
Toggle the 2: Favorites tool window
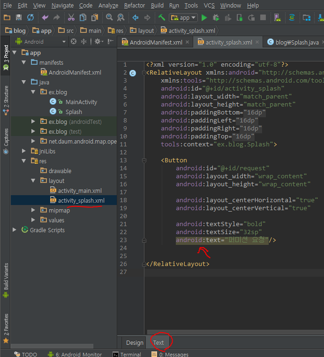pos(6,328)
